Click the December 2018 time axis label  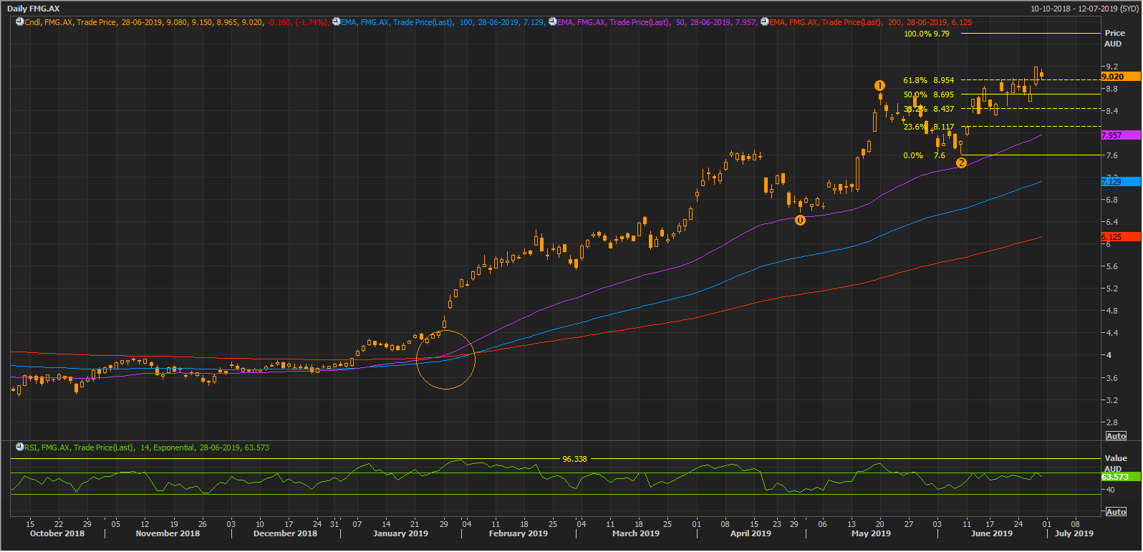point(285,533)
